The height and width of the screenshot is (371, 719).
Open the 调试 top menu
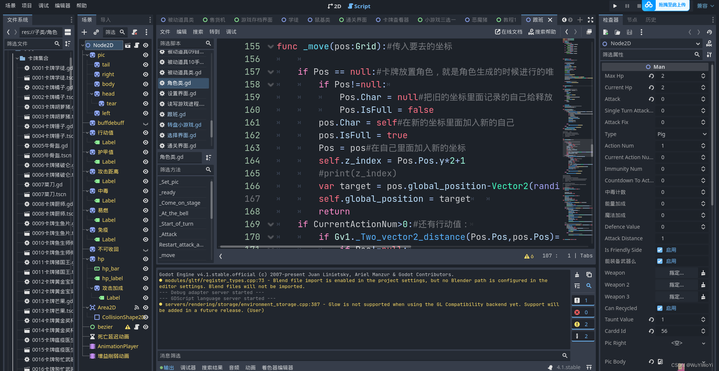click(x=43, y=6)
